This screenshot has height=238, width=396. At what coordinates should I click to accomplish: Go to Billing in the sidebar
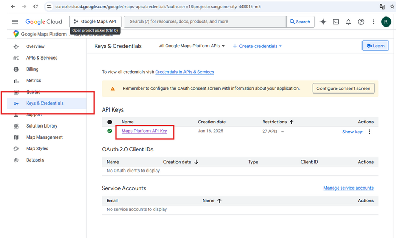(x=32, y=69)
